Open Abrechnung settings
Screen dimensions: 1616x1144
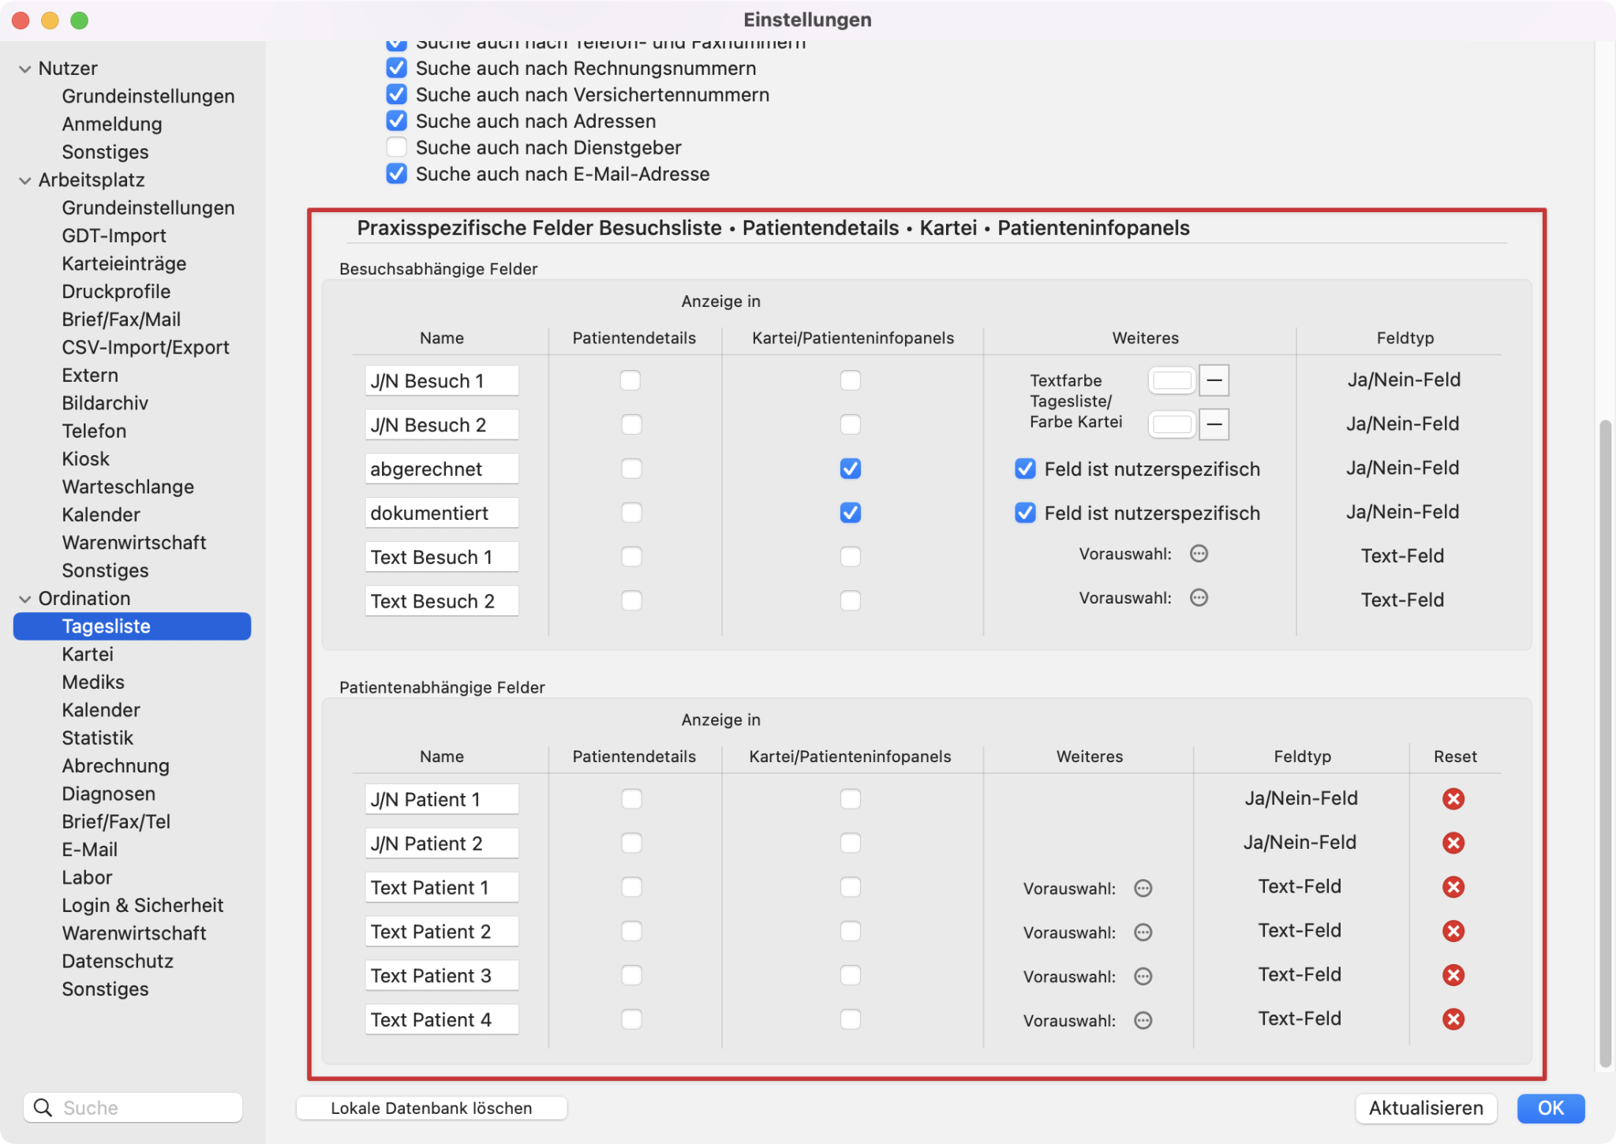click(115, 765)
